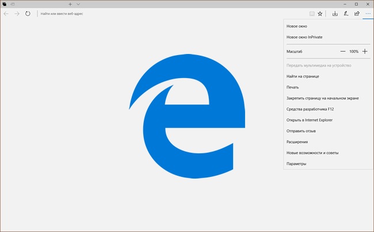Go forward using the forward arrow
The width and height of the screenshot is (374, 232).
pyautogui.click(x=17, y=14)
